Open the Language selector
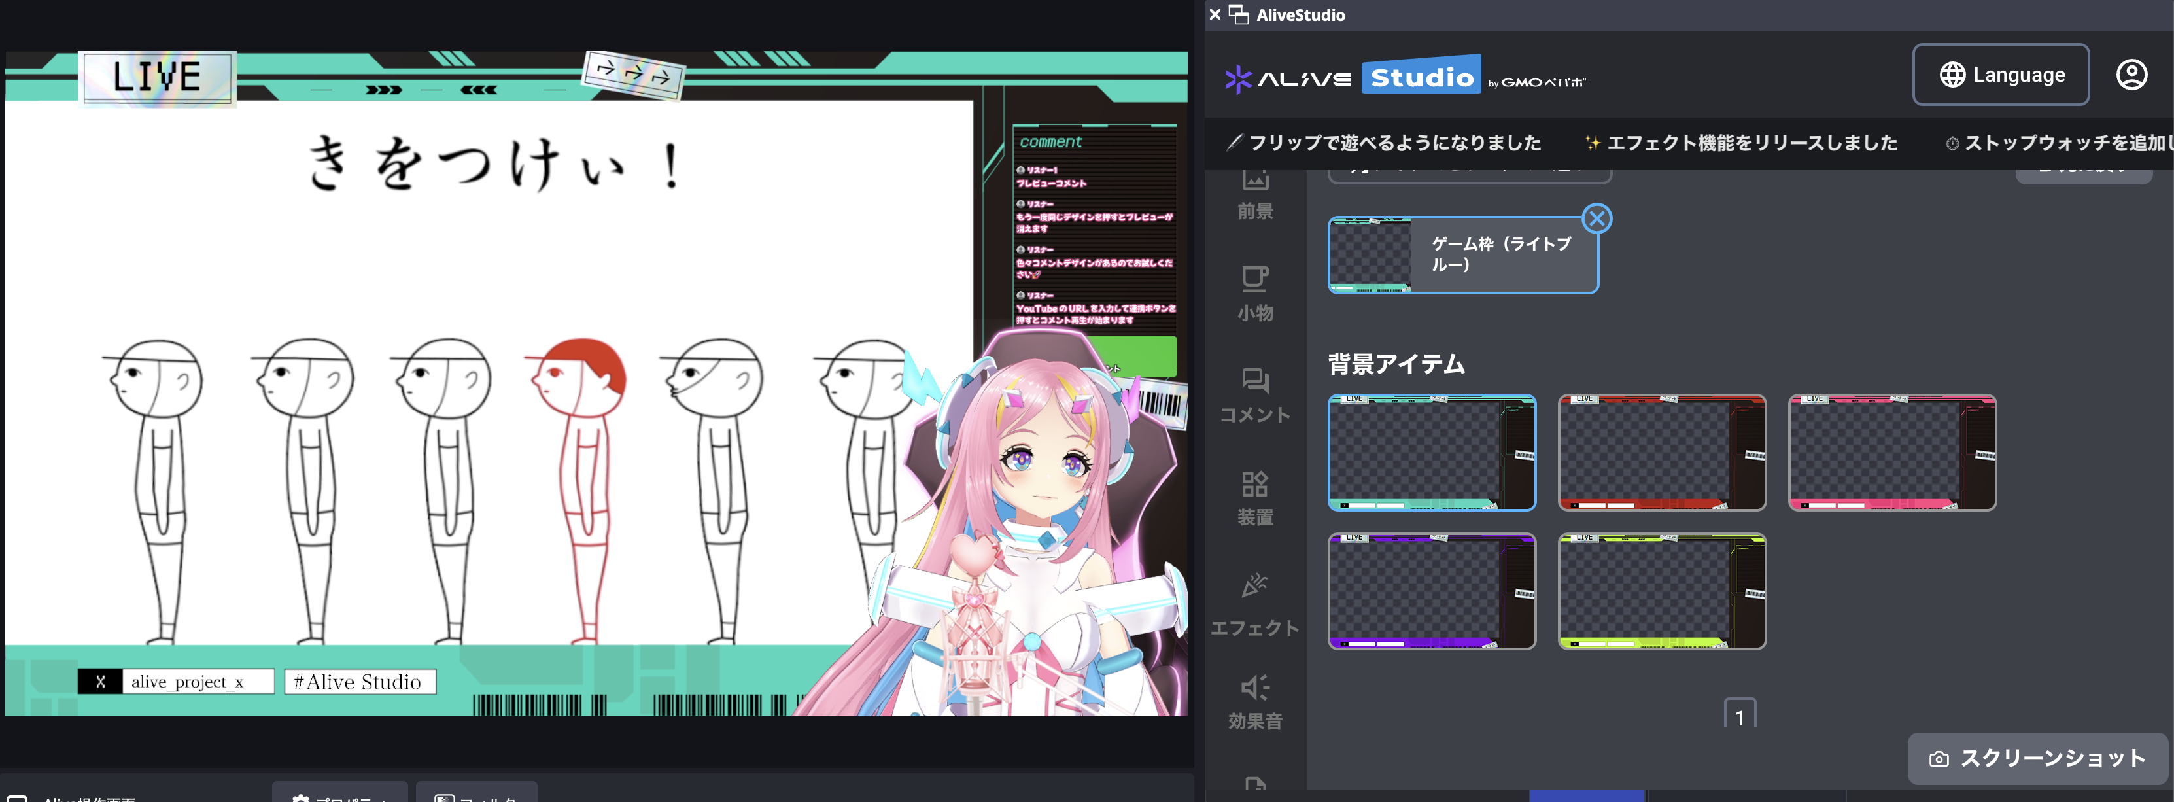Screen dimensions: 2174x802 (2000, 75)
